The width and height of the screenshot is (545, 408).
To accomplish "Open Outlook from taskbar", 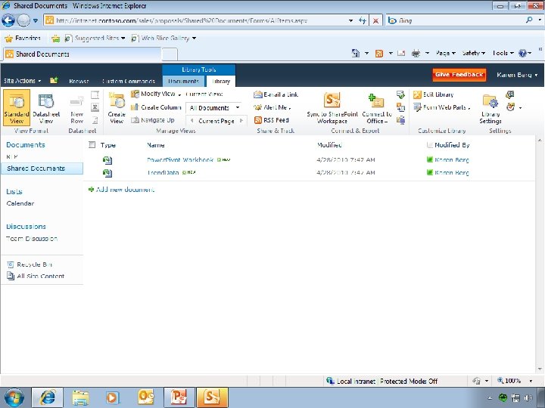I will click(145, 397).
